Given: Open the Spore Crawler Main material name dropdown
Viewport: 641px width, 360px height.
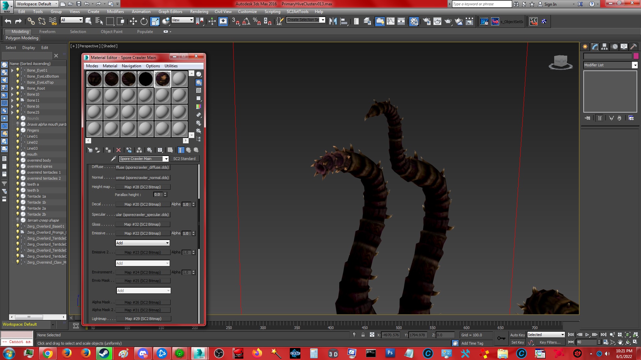Looking at the screenshot, I should (x=166, y=159).
